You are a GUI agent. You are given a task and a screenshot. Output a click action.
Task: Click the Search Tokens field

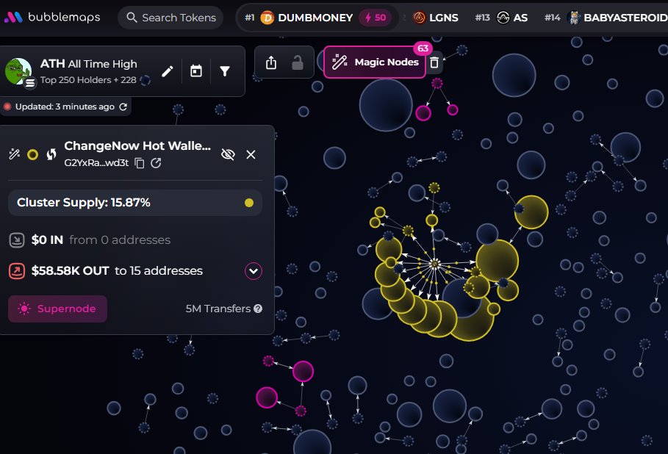(170, 18)
